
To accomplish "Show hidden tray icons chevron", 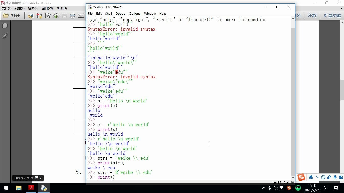I will point(264,188).
